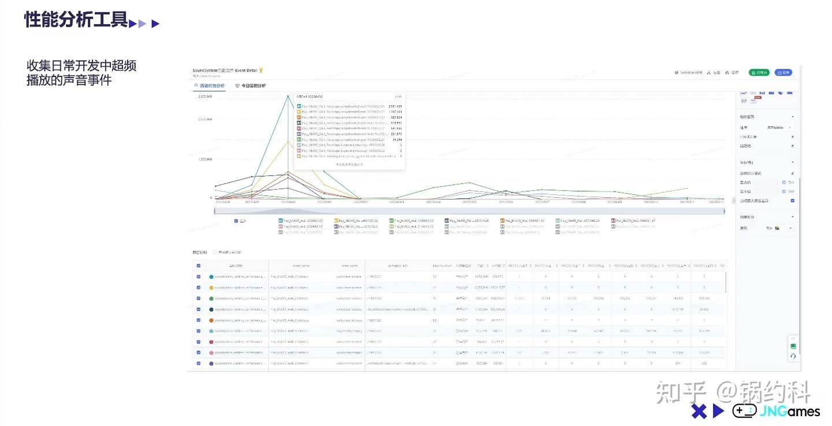Switch to 今日实时分析 tab

(250, 86)
